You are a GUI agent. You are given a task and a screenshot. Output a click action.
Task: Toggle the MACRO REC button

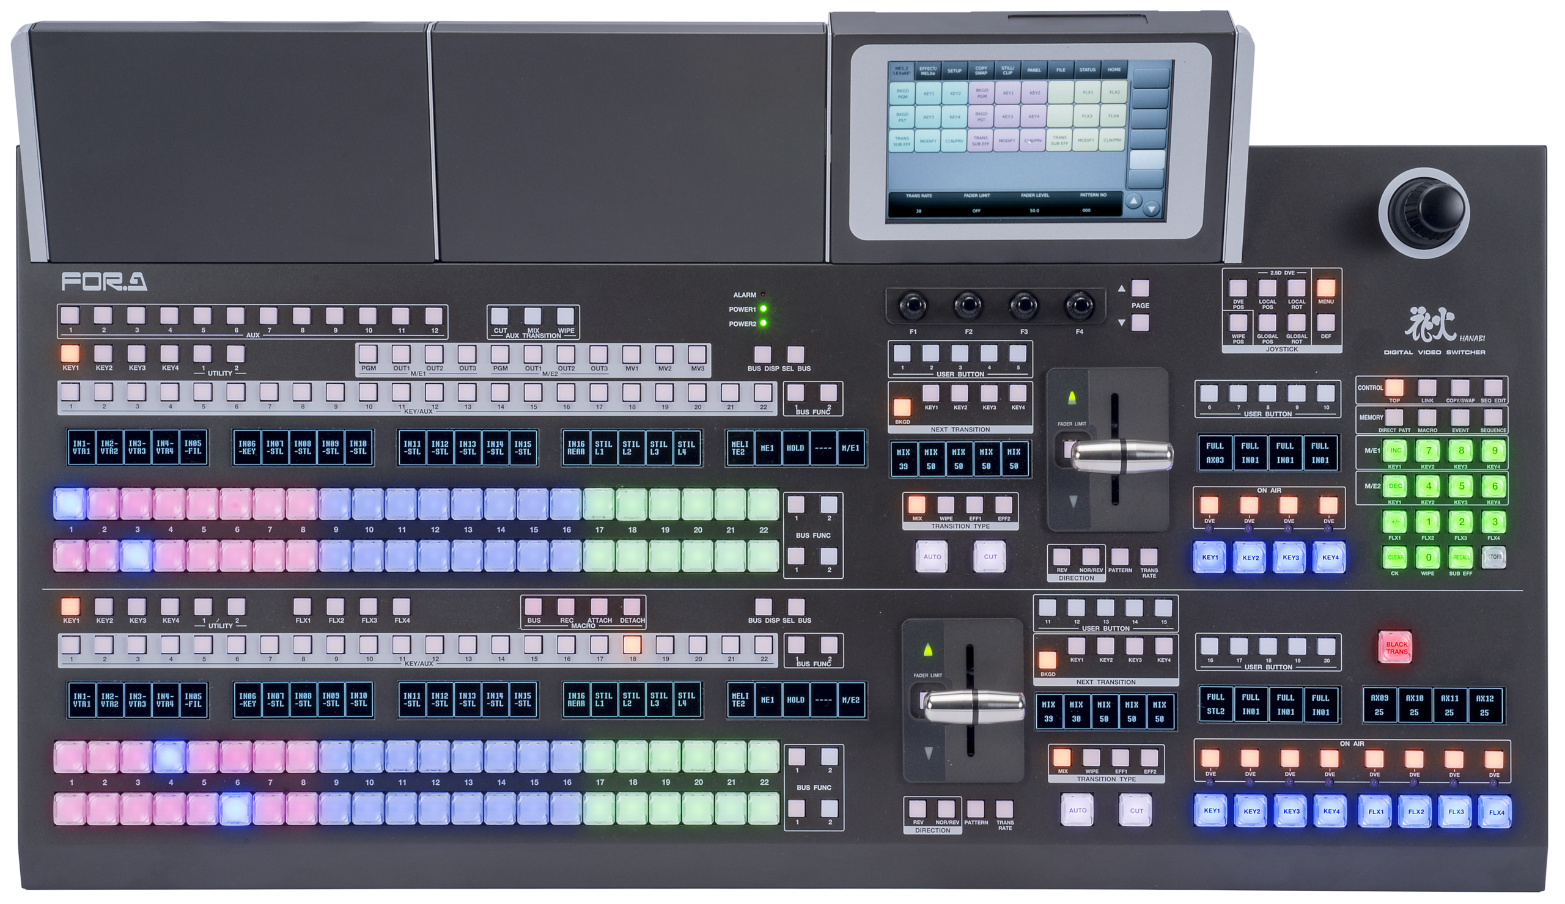click(x=565, y=606)
